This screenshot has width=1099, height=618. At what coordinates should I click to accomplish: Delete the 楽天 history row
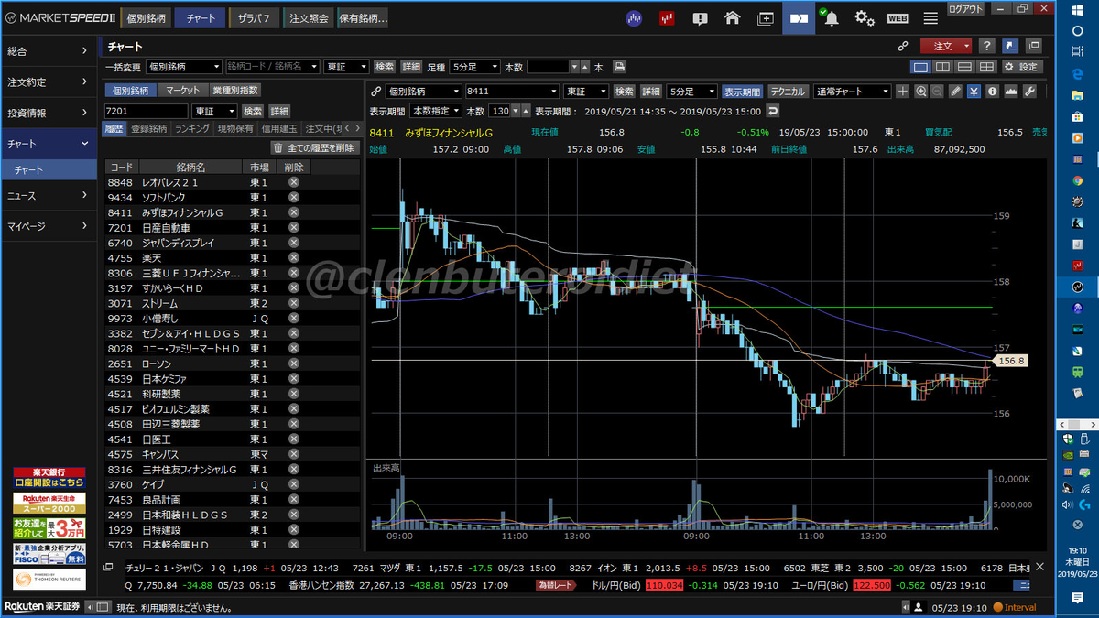[x=294, y=257]
